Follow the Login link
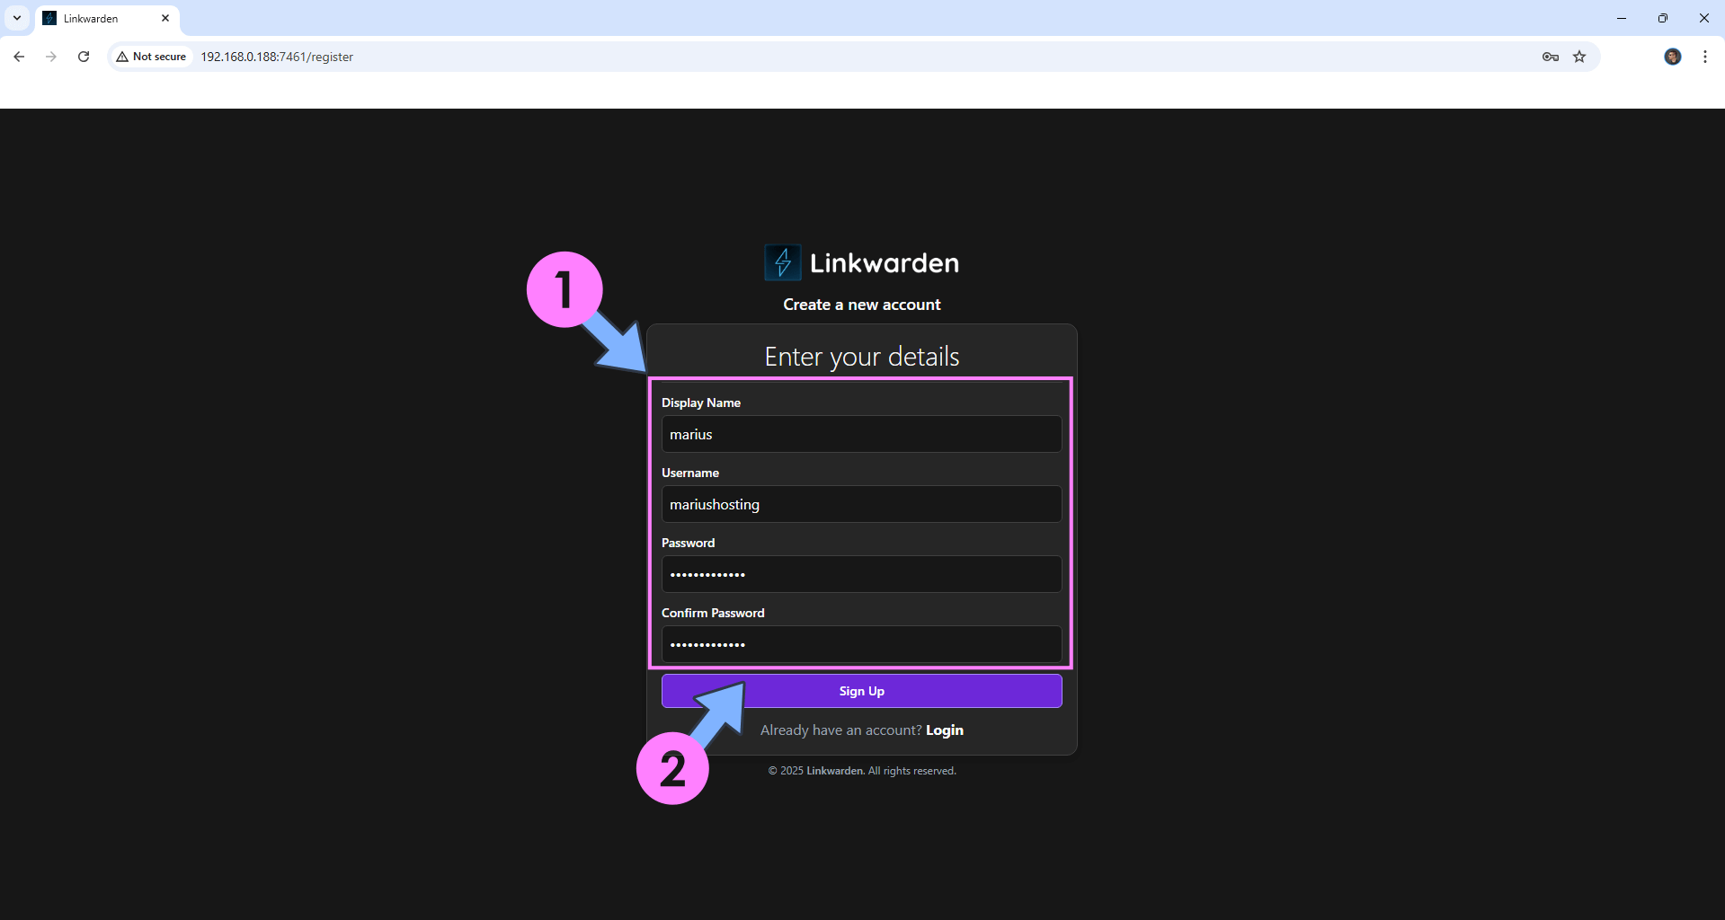 coord(944,730)
